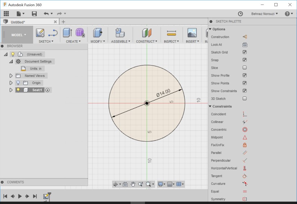
Task: Add a new design tab
Action: 63,22
